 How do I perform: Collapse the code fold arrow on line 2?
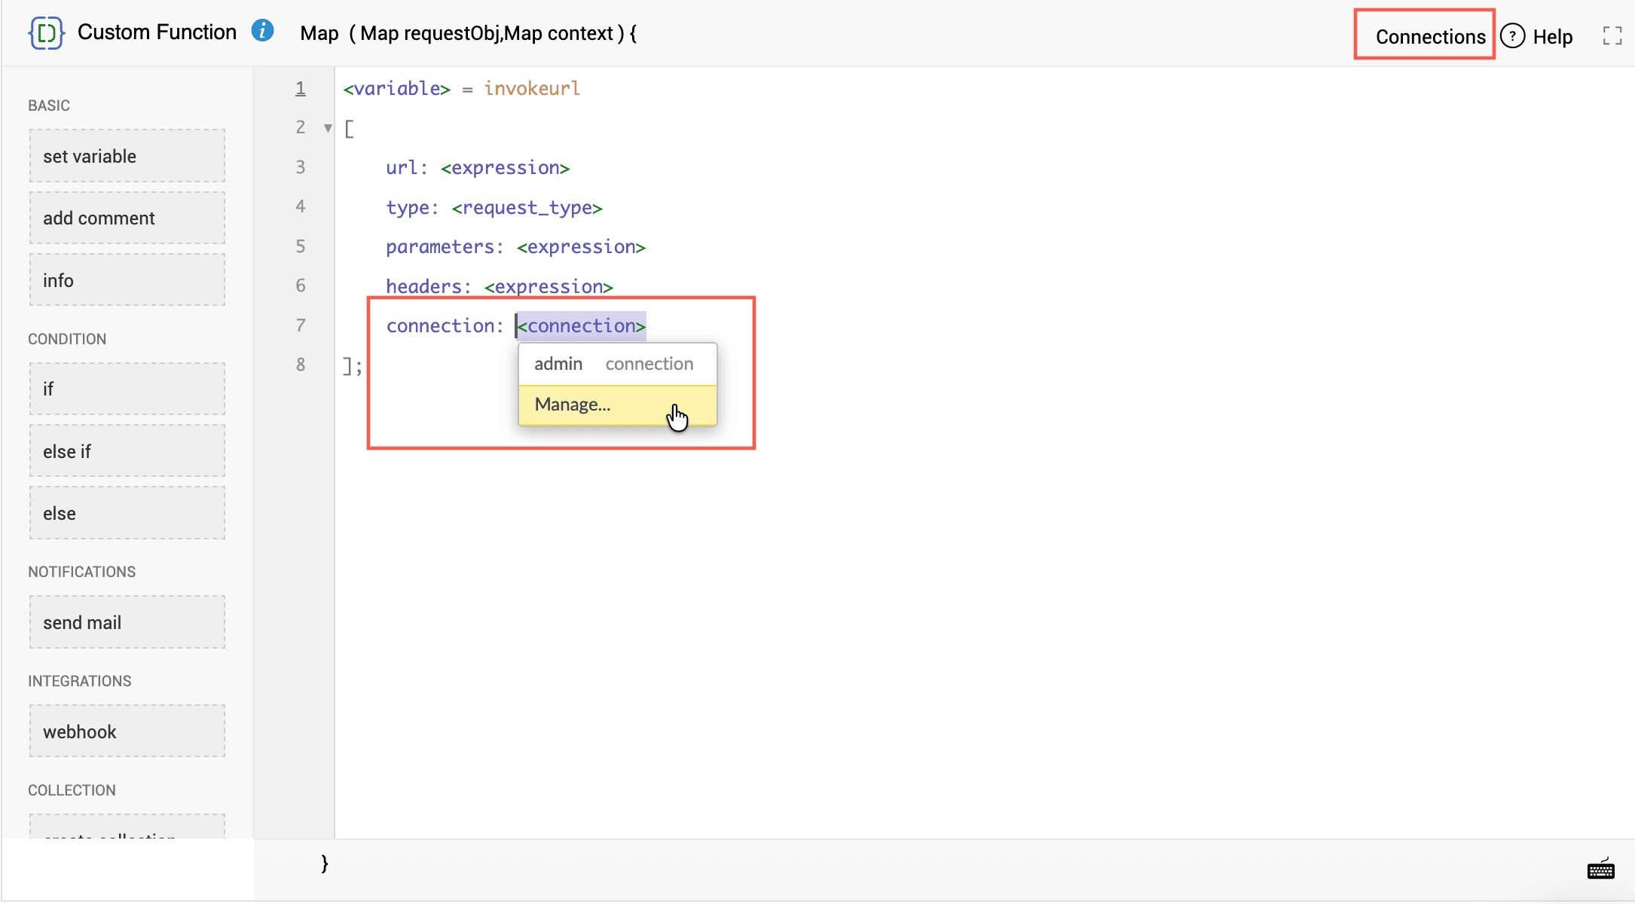point(328,128)
